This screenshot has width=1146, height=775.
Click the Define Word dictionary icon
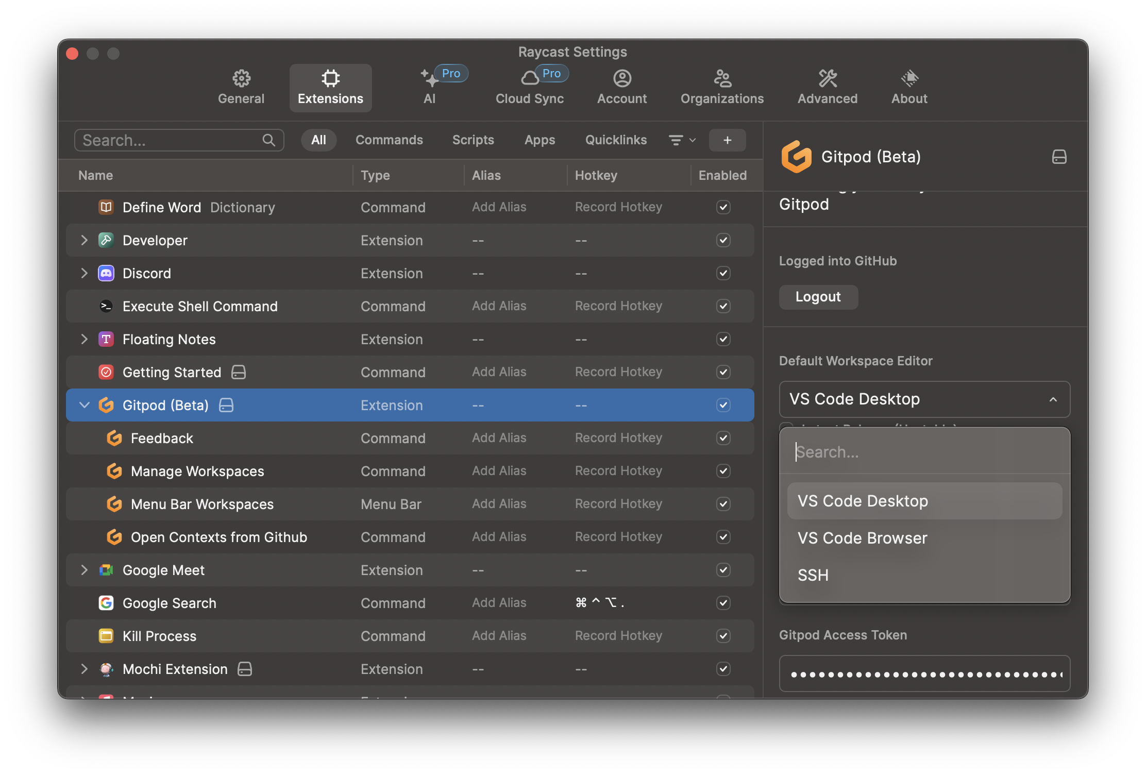(x=106, y=207)
